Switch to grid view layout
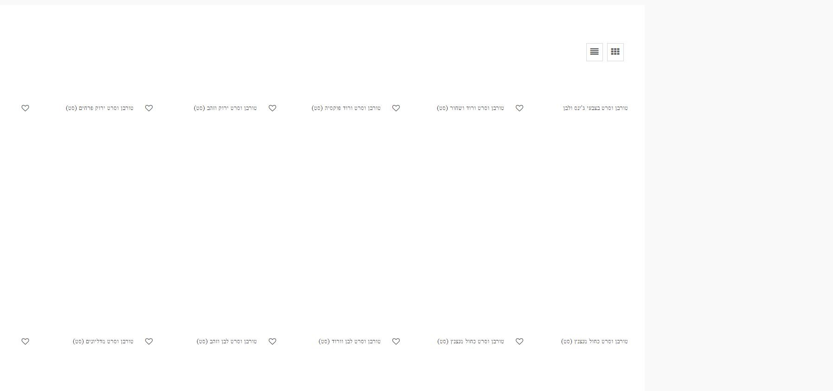The image size is (833, 391). click(x=615, y=52)
